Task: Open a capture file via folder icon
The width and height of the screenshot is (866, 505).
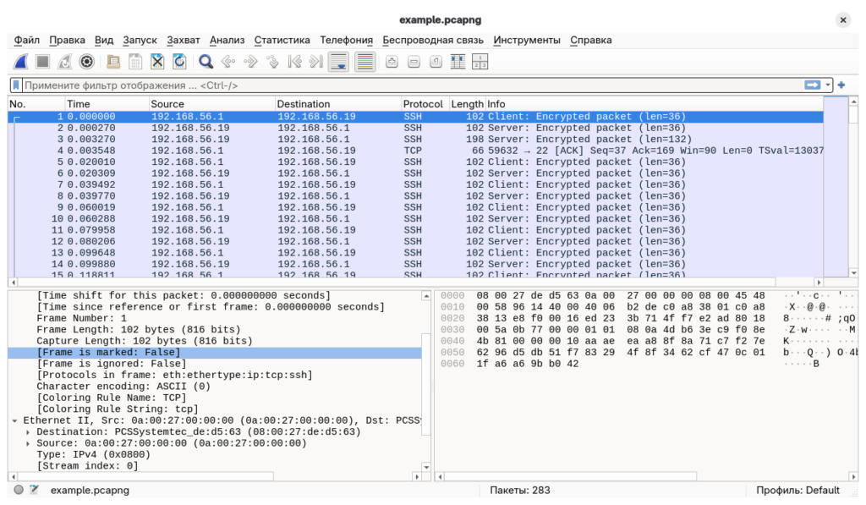Action: click(113, 62)
